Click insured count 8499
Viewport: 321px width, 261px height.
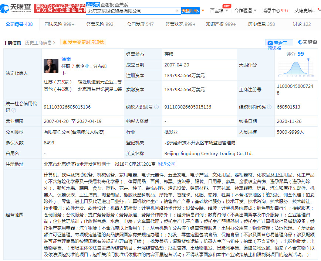point(49,142)
